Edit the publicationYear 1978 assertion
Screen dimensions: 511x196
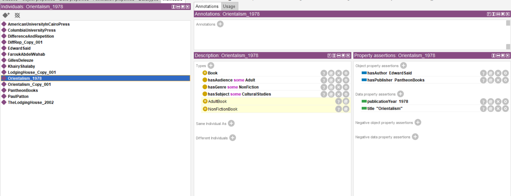point(505,101)
